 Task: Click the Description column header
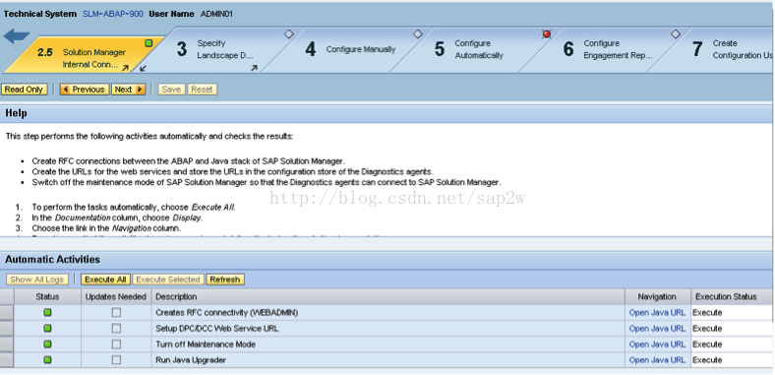pyautogui.click(x=388, y=297)
